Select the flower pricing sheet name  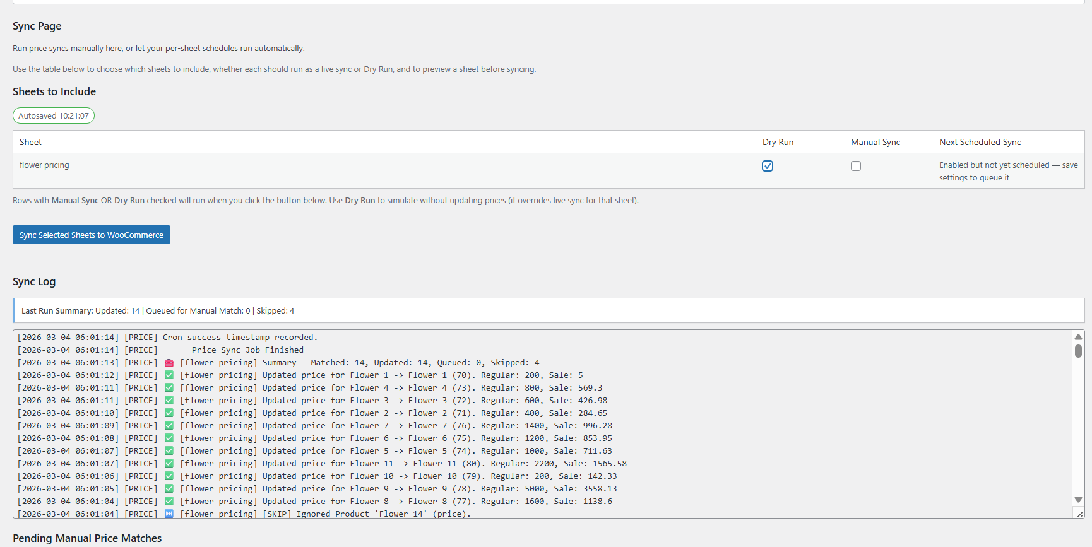point(44,165)
